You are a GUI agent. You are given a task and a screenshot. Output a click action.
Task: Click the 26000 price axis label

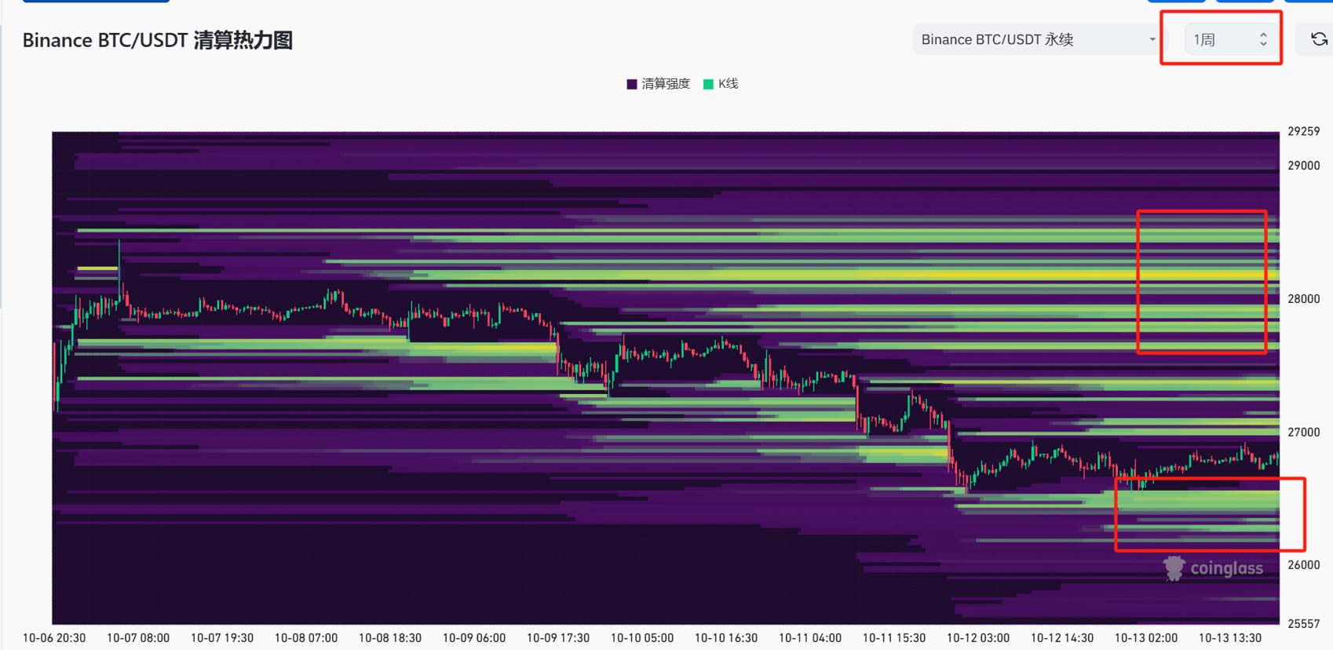1303,565
